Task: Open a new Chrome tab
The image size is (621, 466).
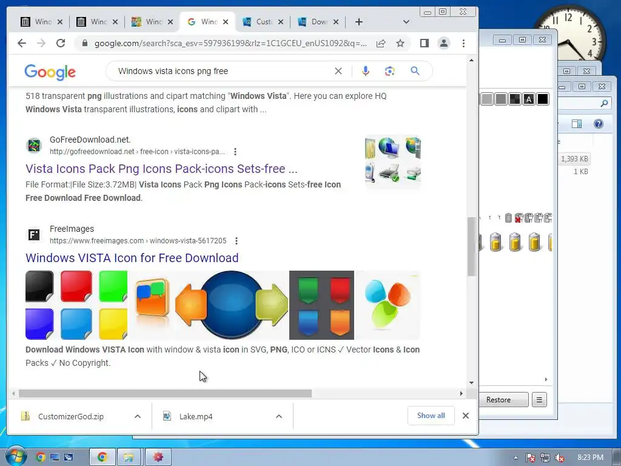Action: [359, 22]
